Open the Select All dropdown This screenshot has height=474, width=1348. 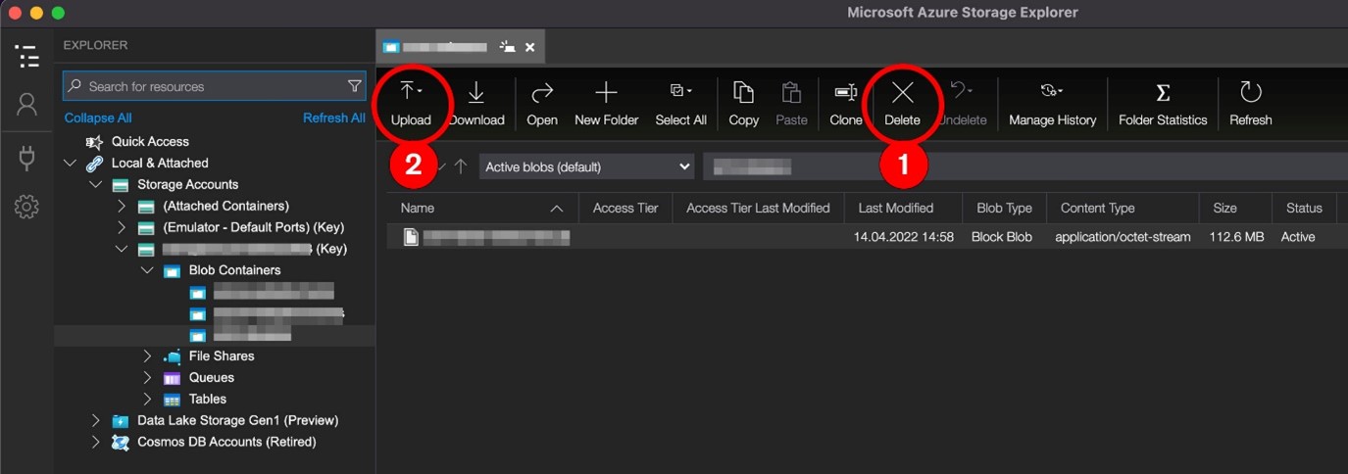pos(680,93)
